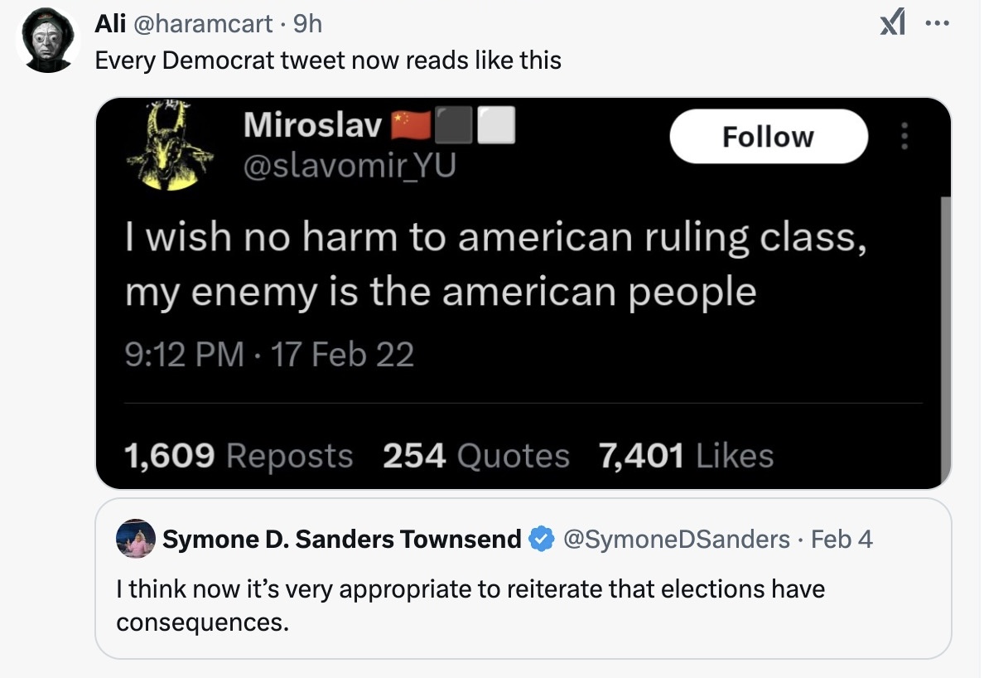Open the vertical three-dot menu beside Follow

tap(904, 136)
